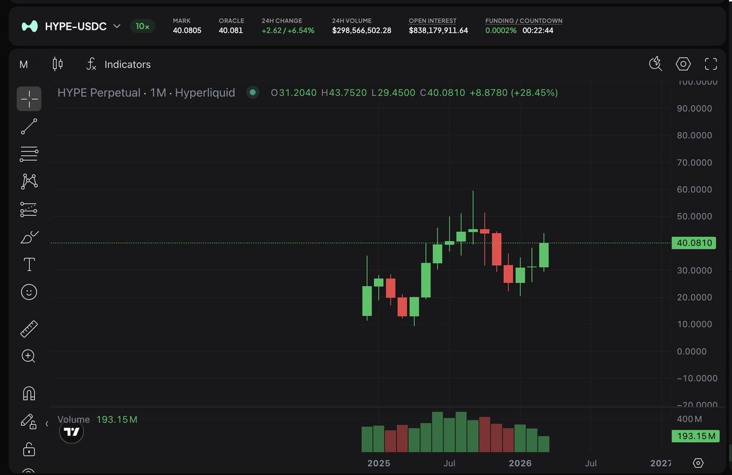Click the Hyperliquid HYPE logo icon
The height and width of the screenshot is (475, 732).
click(30, 26)
